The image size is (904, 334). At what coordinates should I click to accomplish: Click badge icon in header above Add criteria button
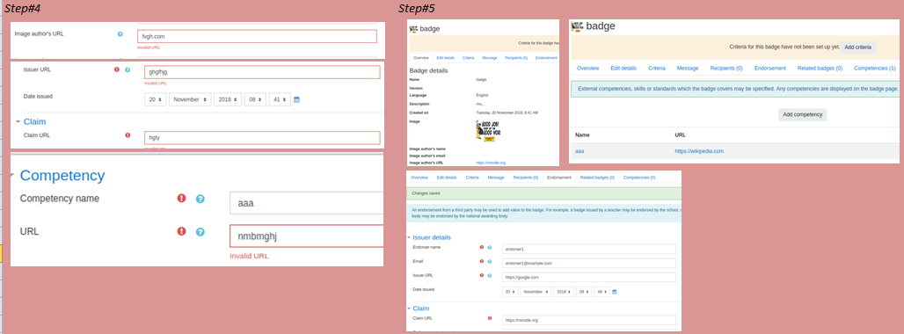[x=577, y=25]
